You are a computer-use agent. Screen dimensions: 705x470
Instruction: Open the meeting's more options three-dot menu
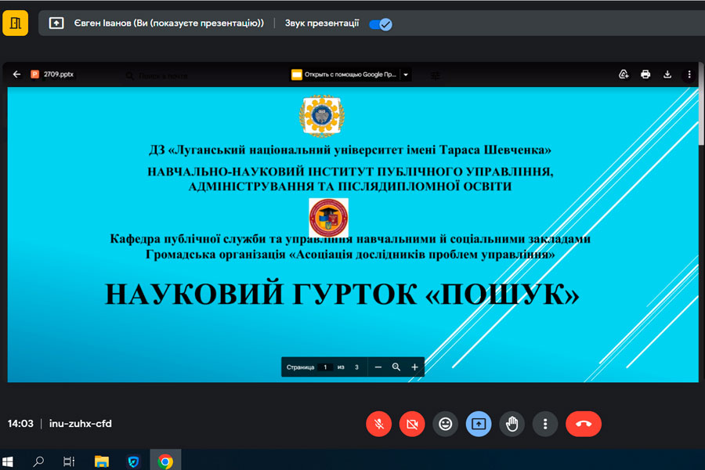tap(545, 424)
